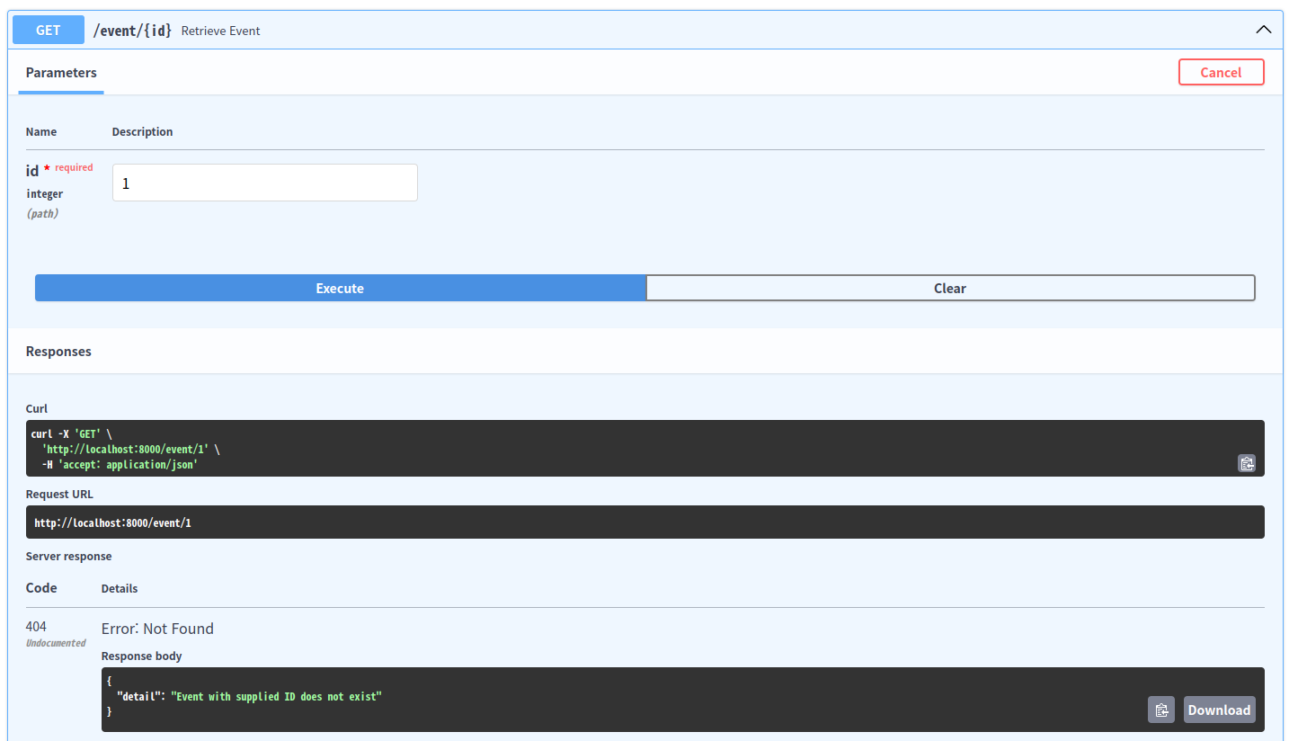Click the curl command code block

click(645, 448)
